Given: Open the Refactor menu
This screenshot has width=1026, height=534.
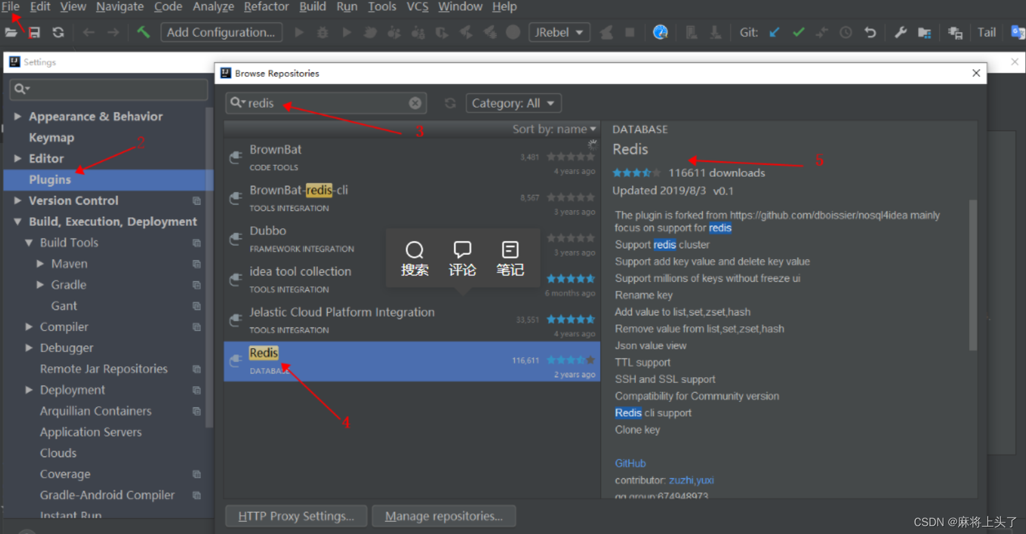Looking at the screenshot, I should tap(266, 7).
